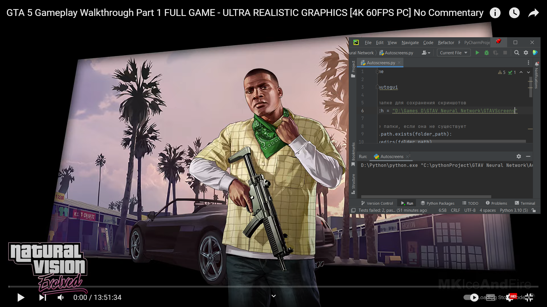
Task: Open the Current File run configuration dropdown
Action: (x=454, y=53)
